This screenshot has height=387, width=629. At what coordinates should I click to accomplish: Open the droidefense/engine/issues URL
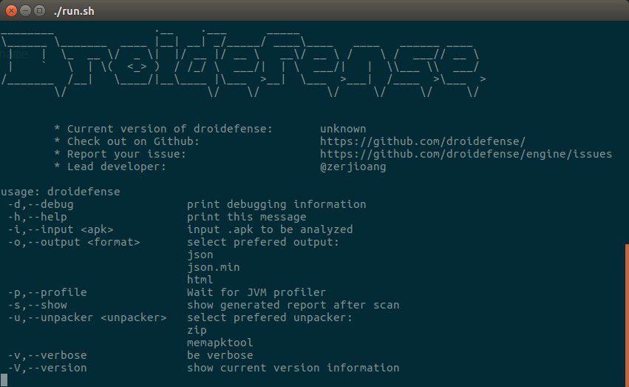point(466,154)
